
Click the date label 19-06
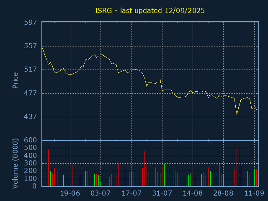coord(70,193)
